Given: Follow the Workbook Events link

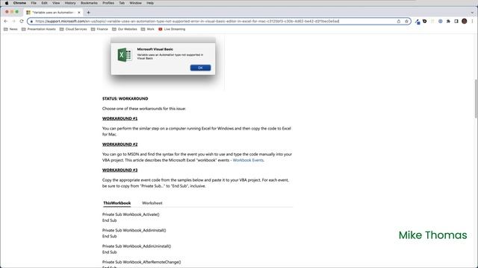Looking at the screenshot, I should point(248,160).
